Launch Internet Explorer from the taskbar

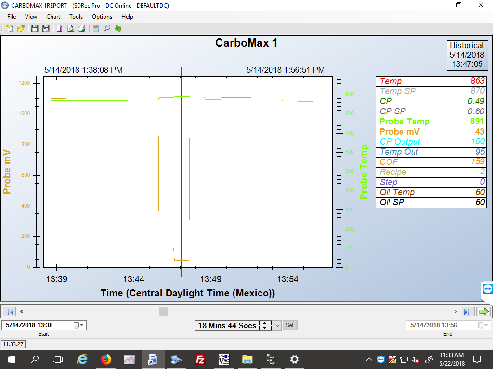(x=82, y=359)
